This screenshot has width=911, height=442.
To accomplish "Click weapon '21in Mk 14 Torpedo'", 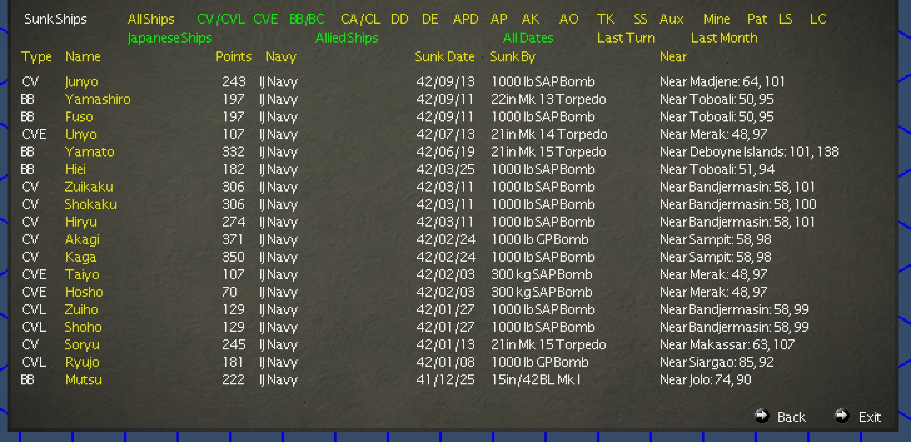I will click(549, 134).
